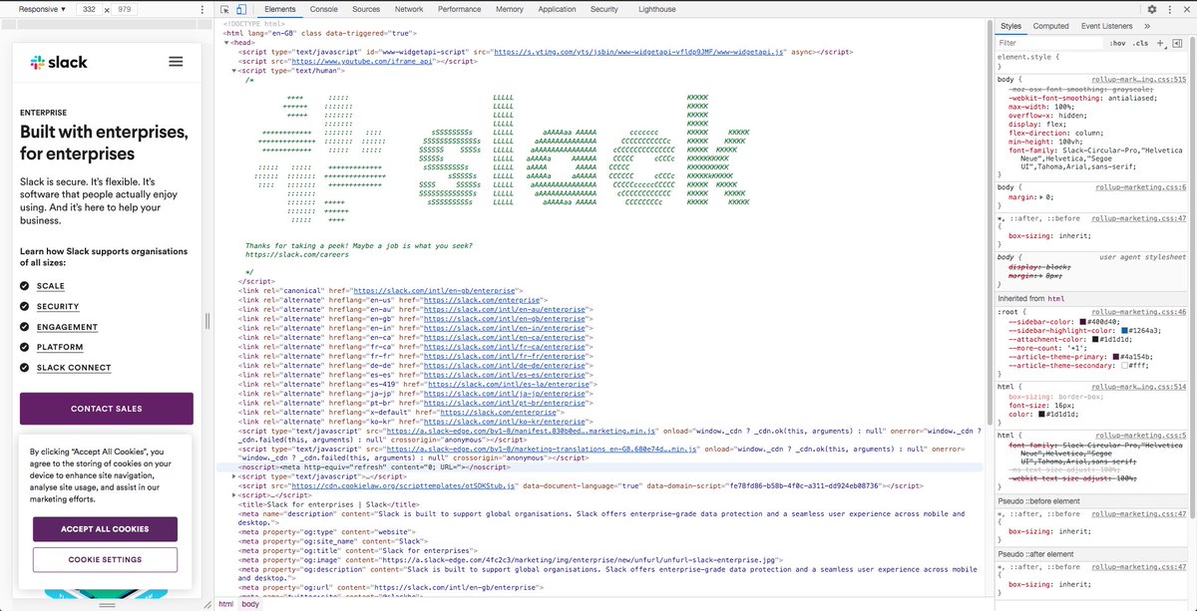Open the Network tab
This screenshot has width=1197, height=611.
409,9
